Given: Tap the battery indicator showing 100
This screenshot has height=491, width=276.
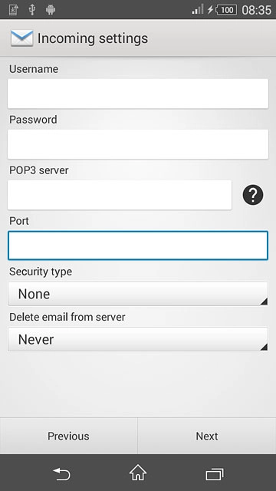Looking at the screenshot, I should [x=226, y=10].
